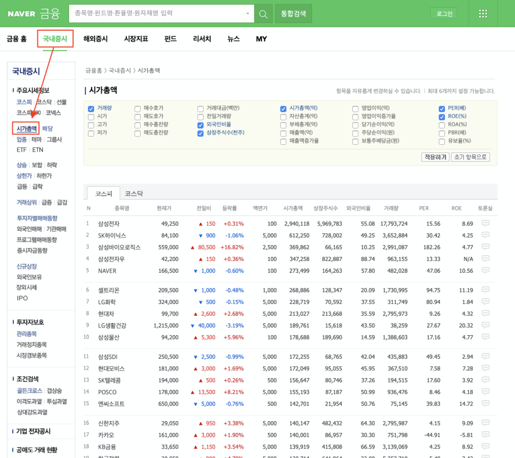Click the 초기 항목으로 button

470,157
